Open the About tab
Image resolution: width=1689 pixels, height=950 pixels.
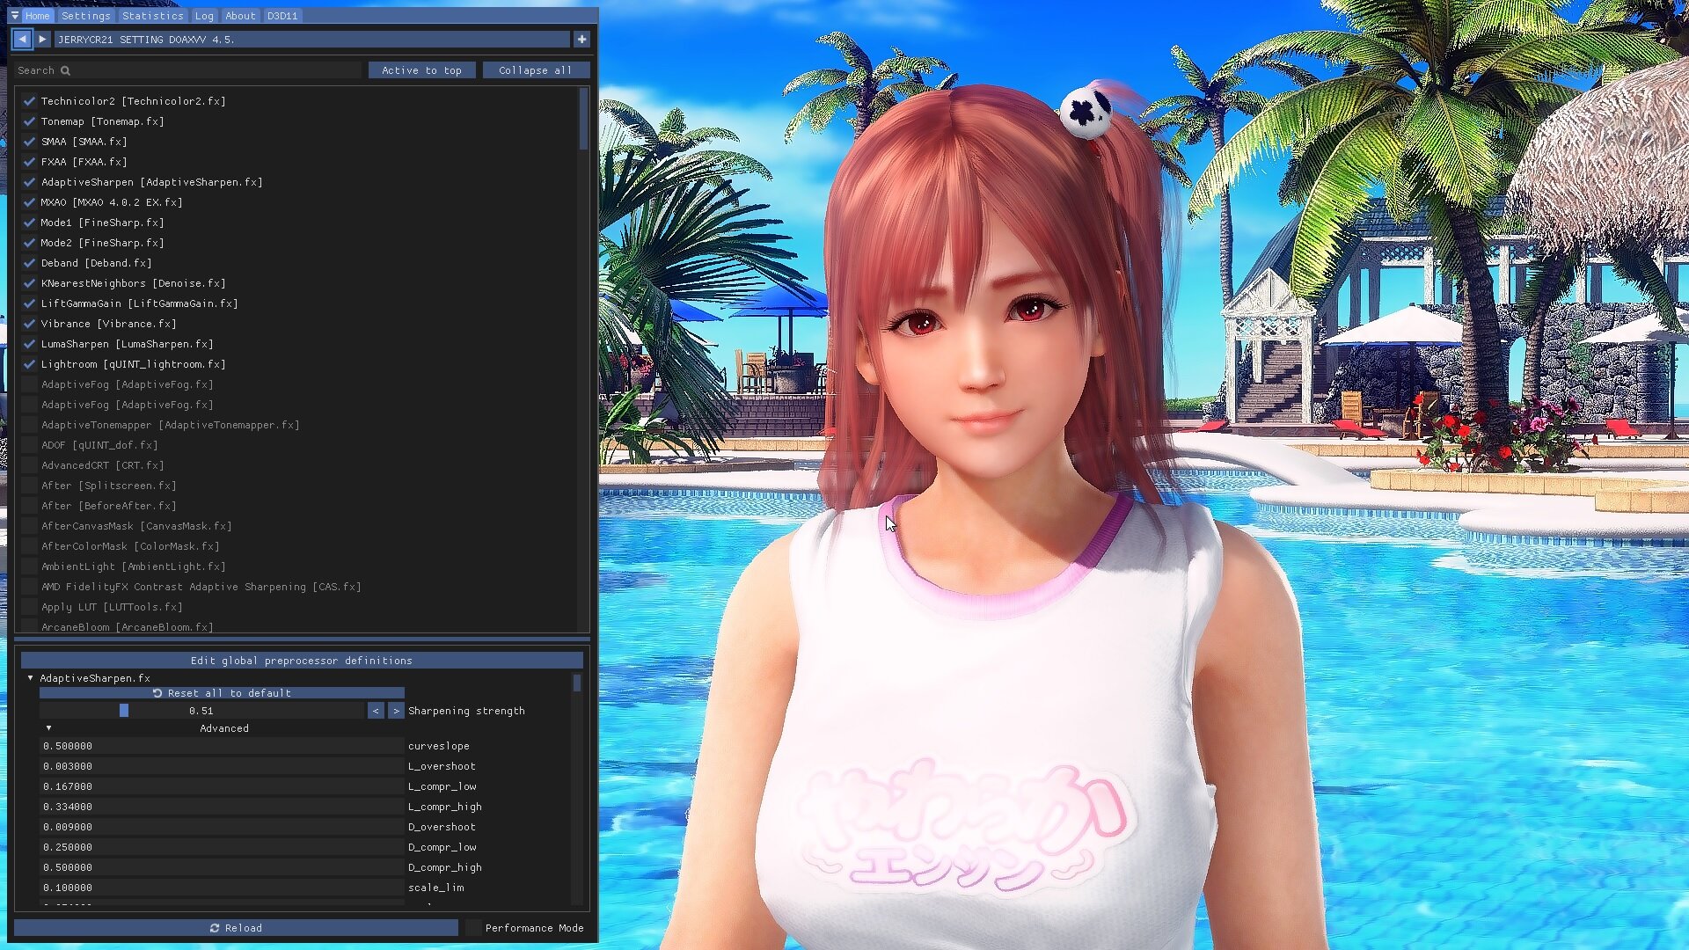(x=240, y=16)
